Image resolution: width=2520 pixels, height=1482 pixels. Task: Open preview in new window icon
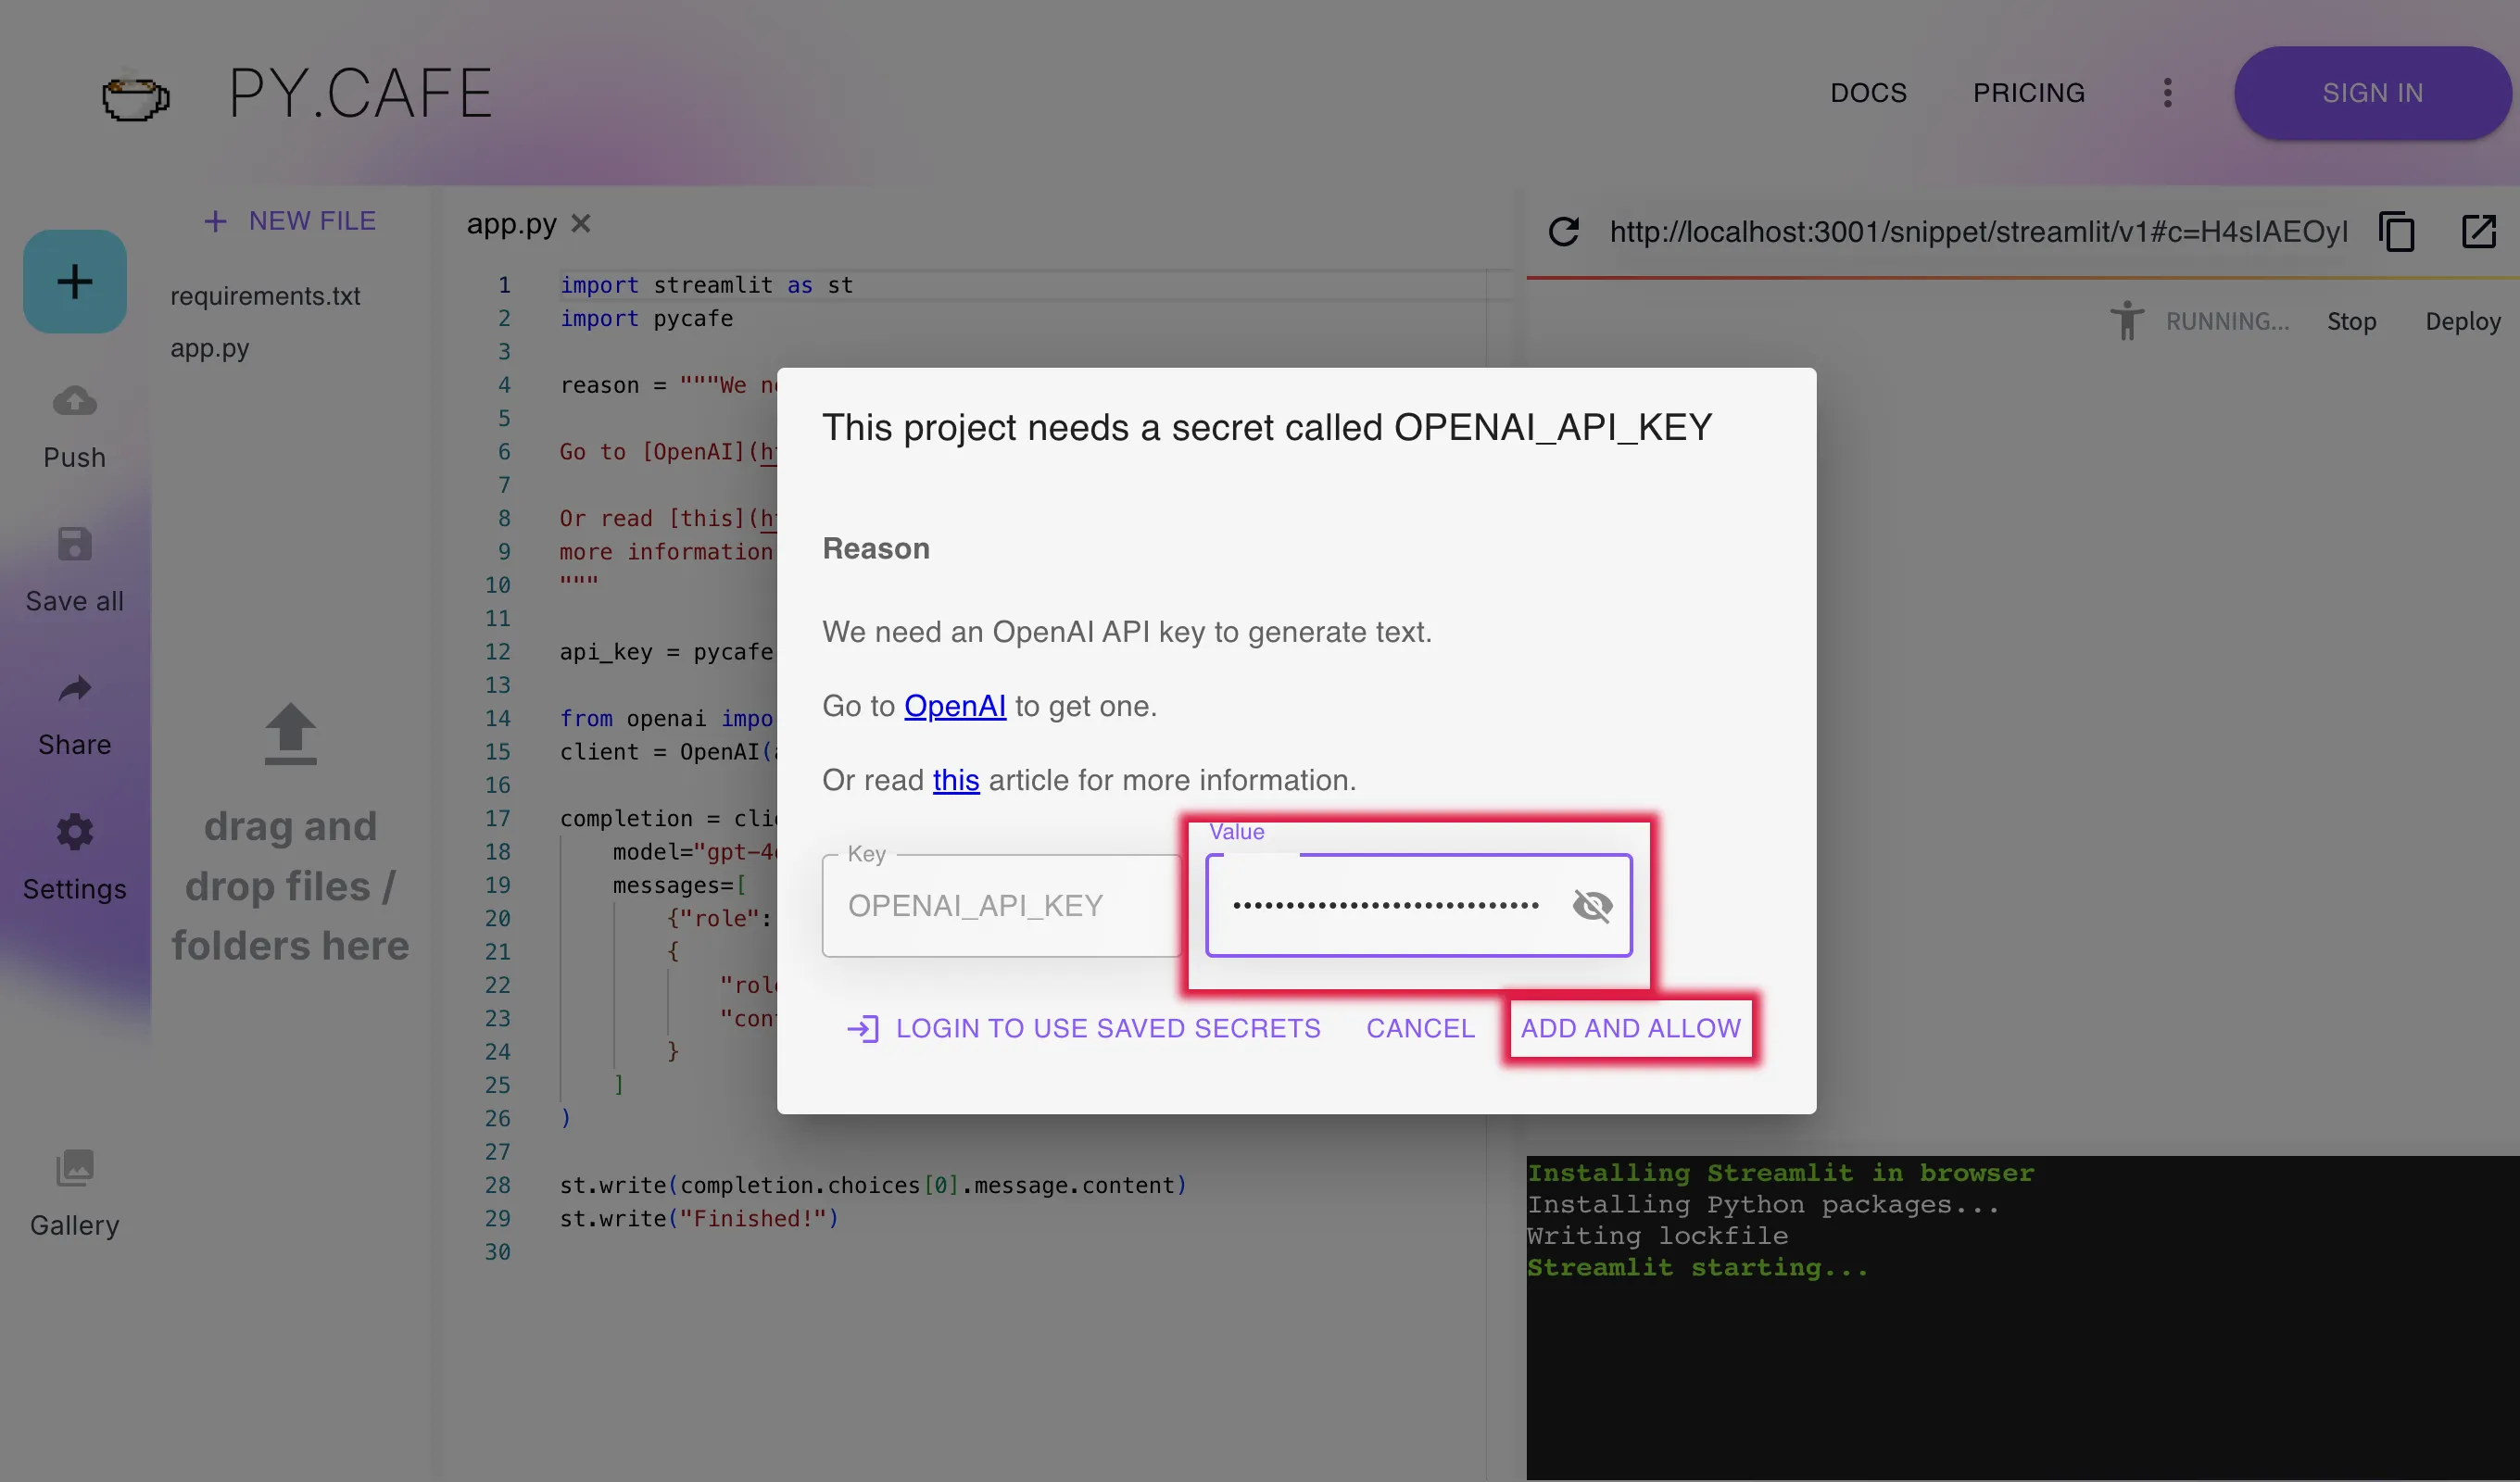(x=2478, y=232)
